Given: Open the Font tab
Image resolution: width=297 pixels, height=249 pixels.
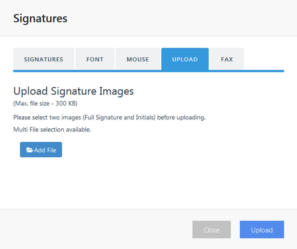Looking at the screenshot, I should [95, 59].
